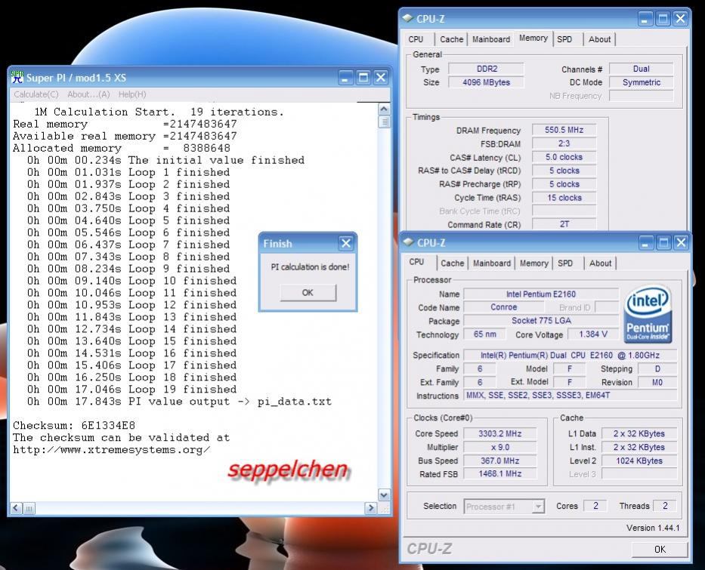Image resolution: width=705 pixels, height=570 pixels.
Task: Click OK in the Finish dialog
Action: (x=308, y=292)
